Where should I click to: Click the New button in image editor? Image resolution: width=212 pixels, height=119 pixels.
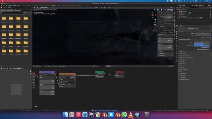point(15,68)
